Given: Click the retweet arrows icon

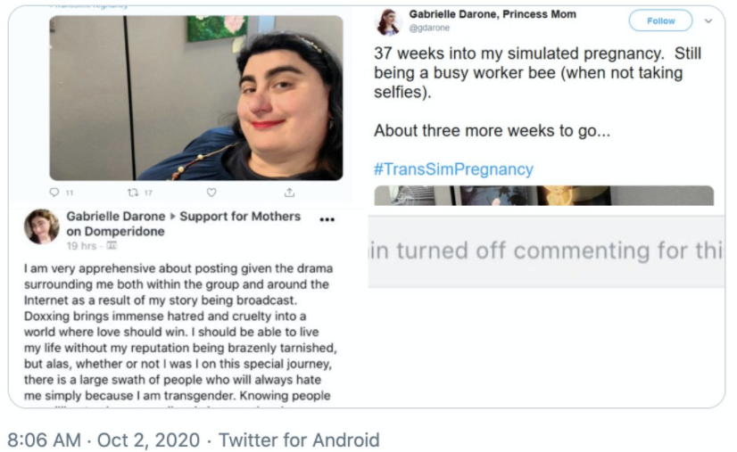Looking at the screenshot, I should [133, 193].
